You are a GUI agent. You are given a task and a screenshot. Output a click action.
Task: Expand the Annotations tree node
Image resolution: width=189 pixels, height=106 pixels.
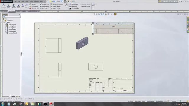click(4, 21)
